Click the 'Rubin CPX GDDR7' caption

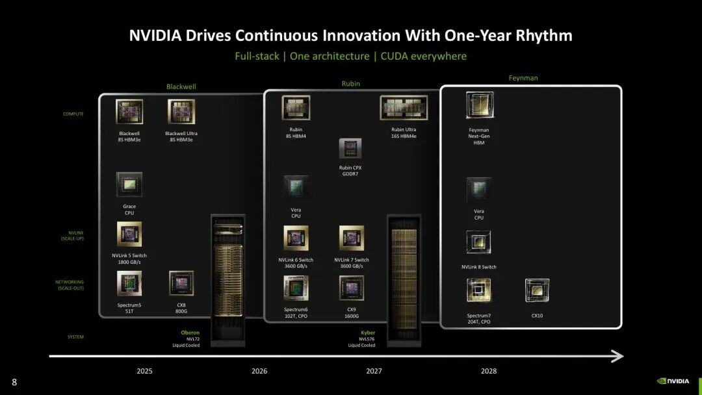tap(350, 171)
